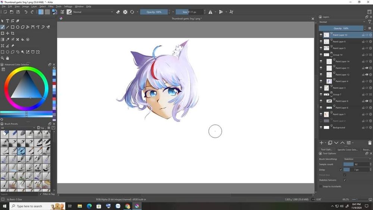The image size is (373, 210).
Task: Click the Undo arrow in toolbar
Action: pyautogui.click(x=26, y=12)
